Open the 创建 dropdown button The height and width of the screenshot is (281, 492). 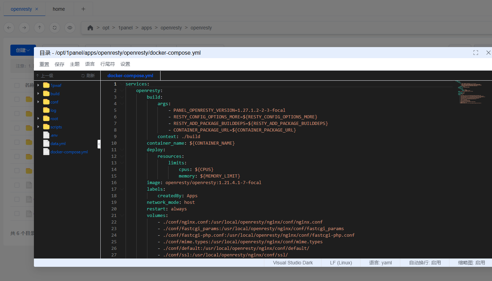coord(23,50)
